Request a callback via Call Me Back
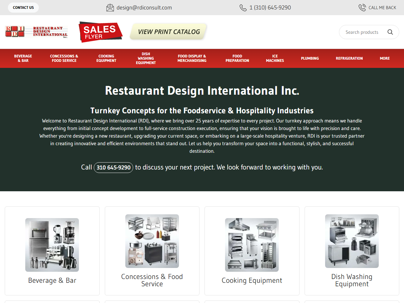The image size is (404, 303). (x=382, y=8)
